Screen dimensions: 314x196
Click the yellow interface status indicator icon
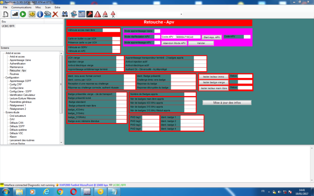2,185
